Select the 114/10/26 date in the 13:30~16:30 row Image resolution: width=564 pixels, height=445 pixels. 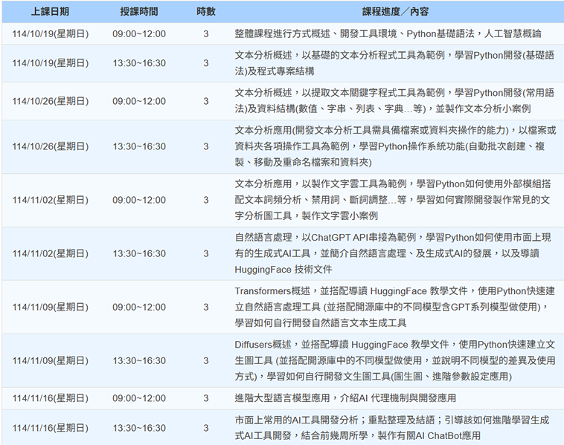click(x=50, y=147)
